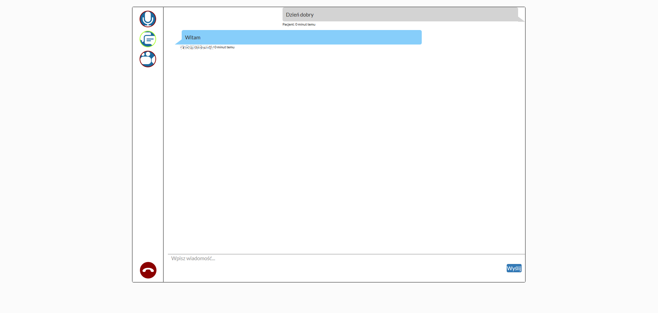This screenshot has width=658, height=313.
Task: Click the "Witam" message text
Action: point(192,38)
